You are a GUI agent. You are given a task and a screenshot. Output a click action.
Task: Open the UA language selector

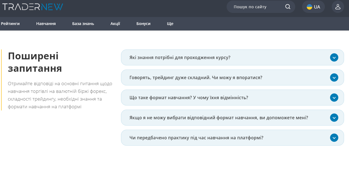point(313,7)
